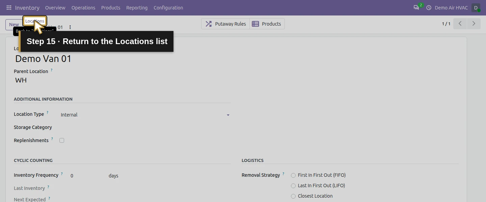The image size is (486, 202).
Task: Go to the Inventory app home
Action: [x=27, y=7]
